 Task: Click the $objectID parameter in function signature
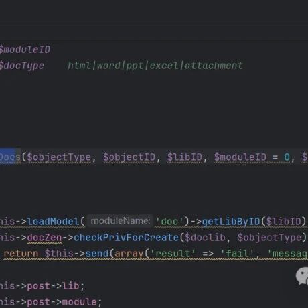[129, 157]
